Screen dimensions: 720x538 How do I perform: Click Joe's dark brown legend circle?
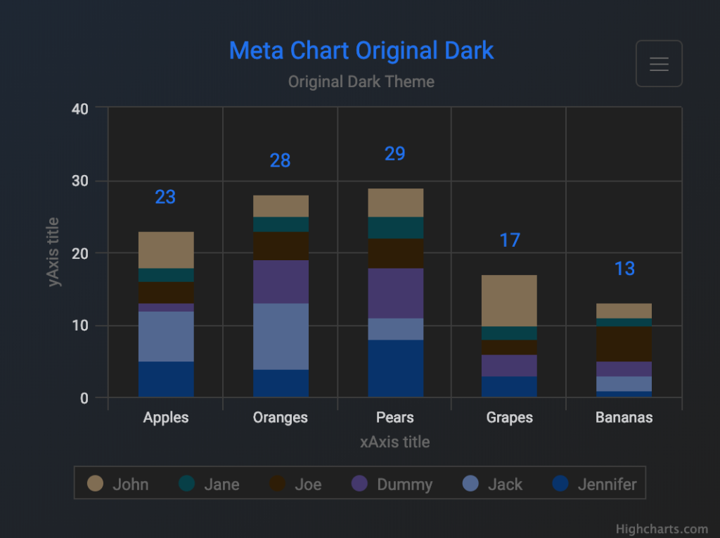[277, 483]
